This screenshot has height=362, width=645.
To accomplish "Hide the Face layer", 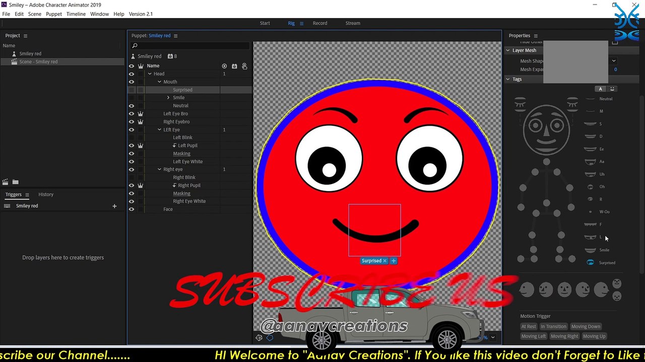I will tap(132, 210).
